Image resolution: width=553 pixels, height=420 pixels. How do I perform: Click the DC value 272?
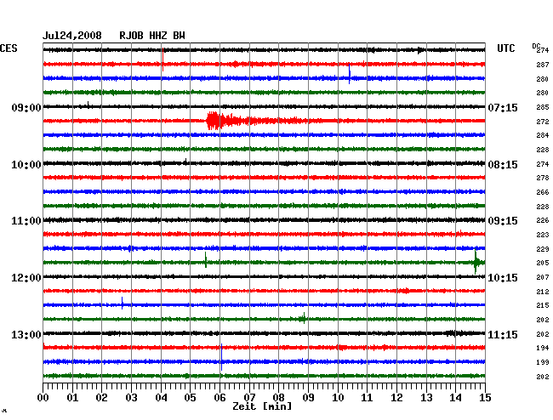coord(543,122)
